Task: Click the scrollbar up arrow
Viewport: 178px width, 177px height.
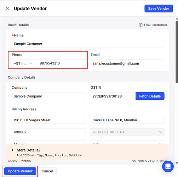Action: coord(177,18)
